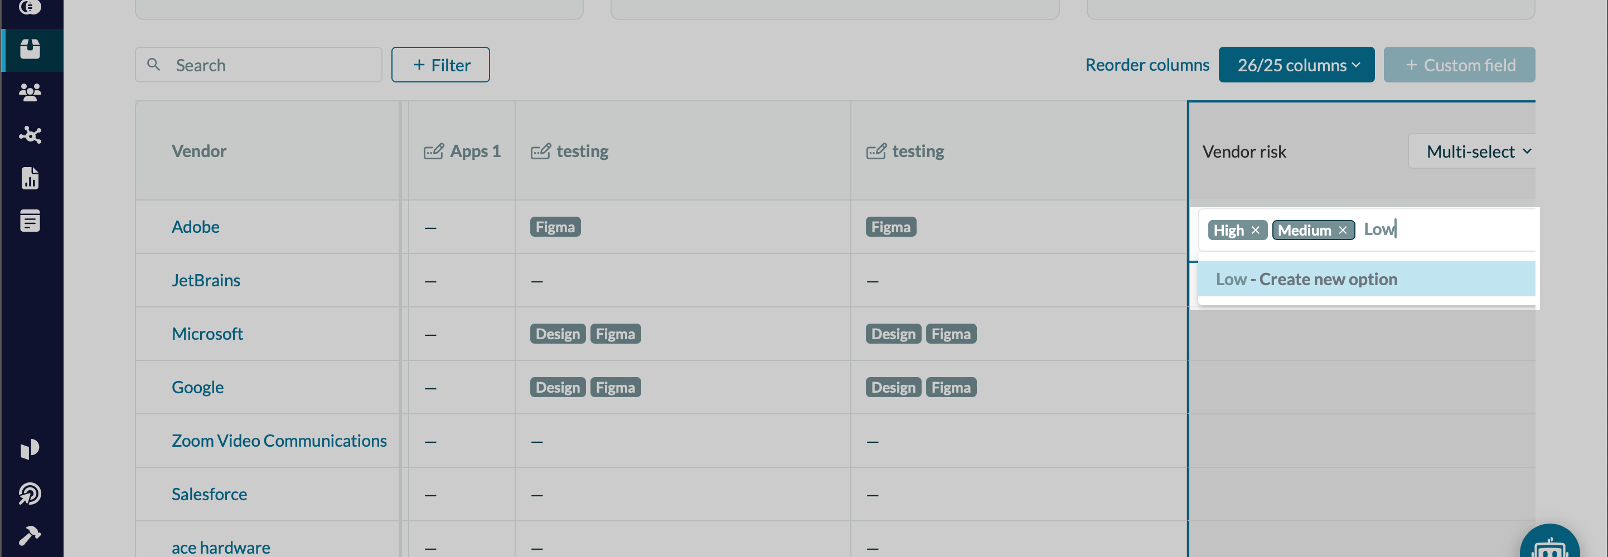Focus the Search input field

coord(259,65)
